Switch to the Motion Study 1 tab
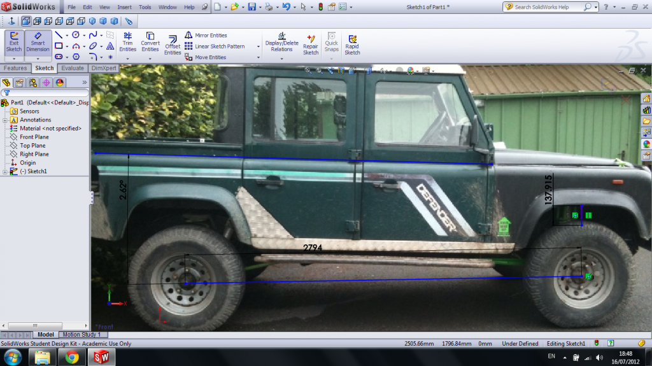Viewport: 652px width, 366px height. click(82, 334)
